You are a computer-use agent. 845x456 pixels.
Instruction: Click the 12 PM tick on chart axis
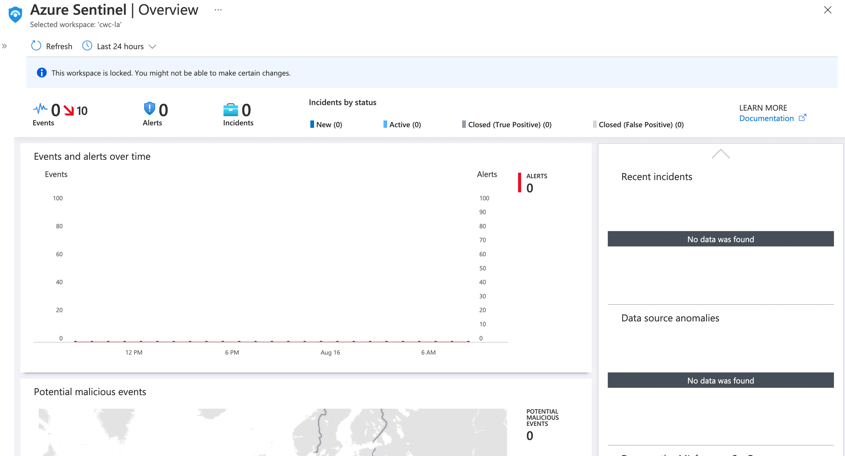click(x=134, y=352)
